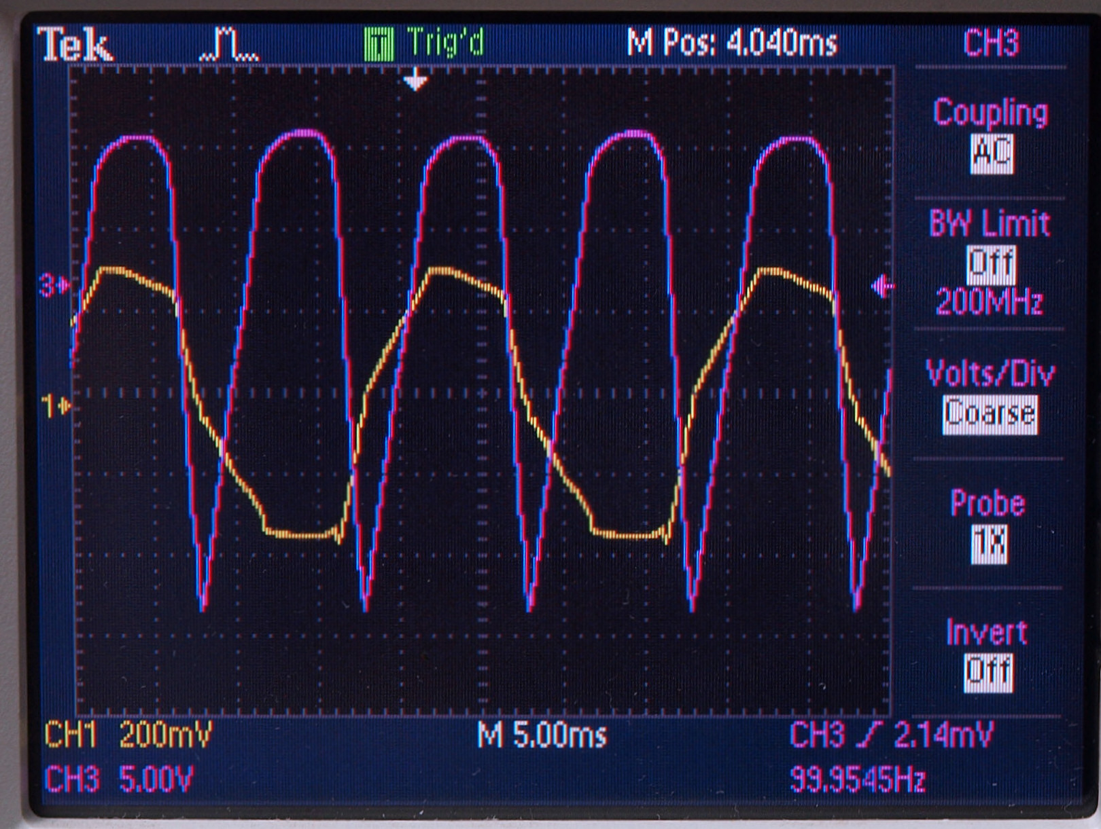
Task: Click the channel 1 ground reference marker
Action: pyautogui.click(x=56, y=406)
